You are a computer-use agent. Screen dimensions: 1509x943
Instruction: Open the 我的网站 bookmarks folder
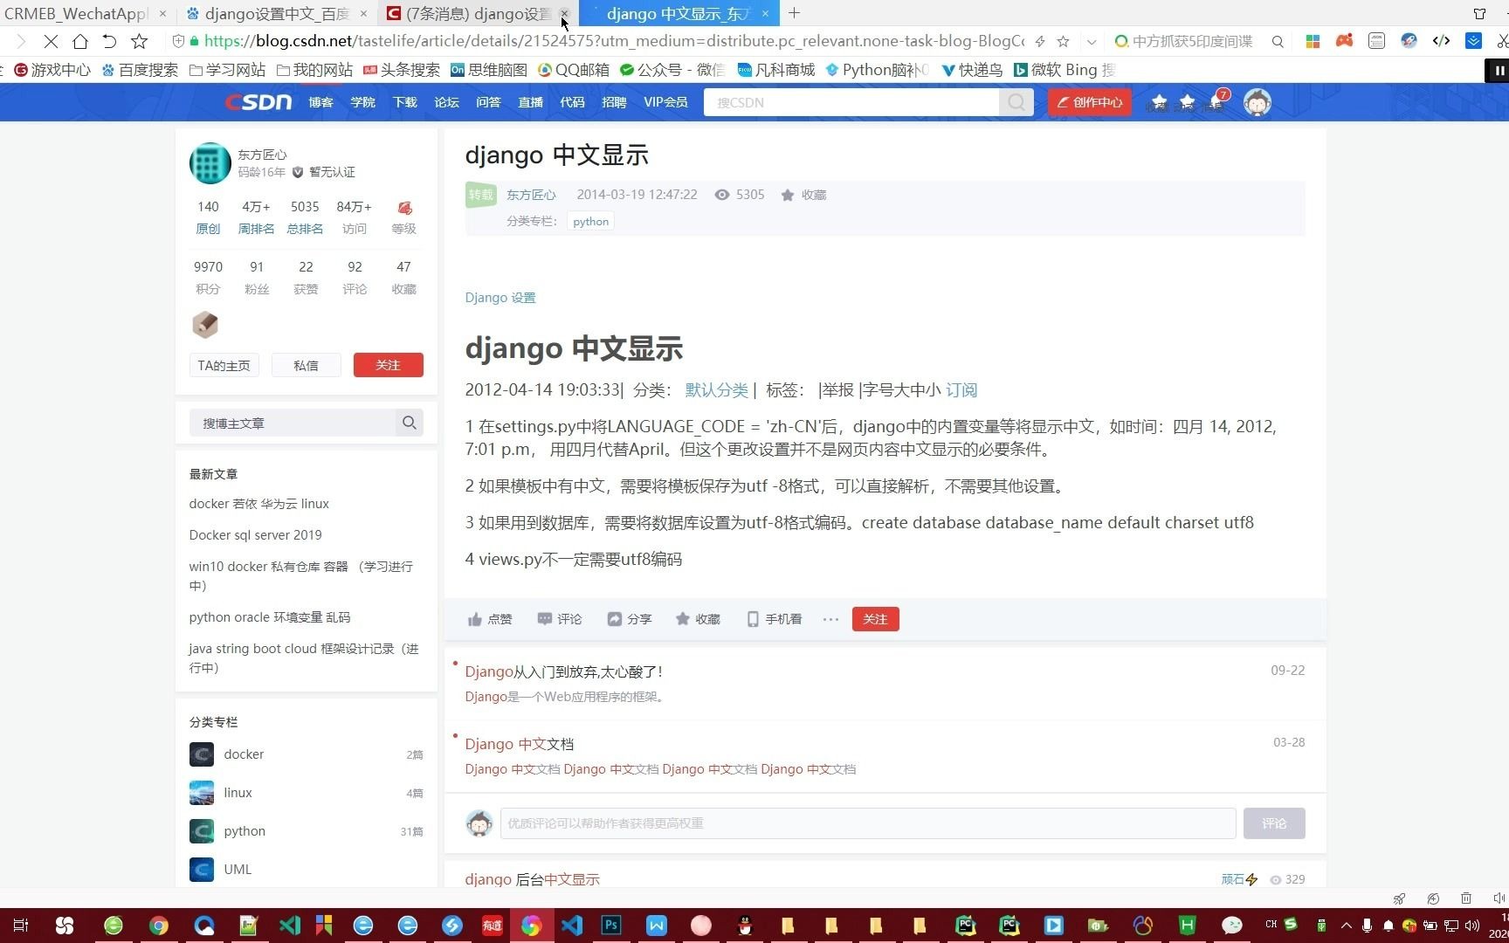(314, 70)
